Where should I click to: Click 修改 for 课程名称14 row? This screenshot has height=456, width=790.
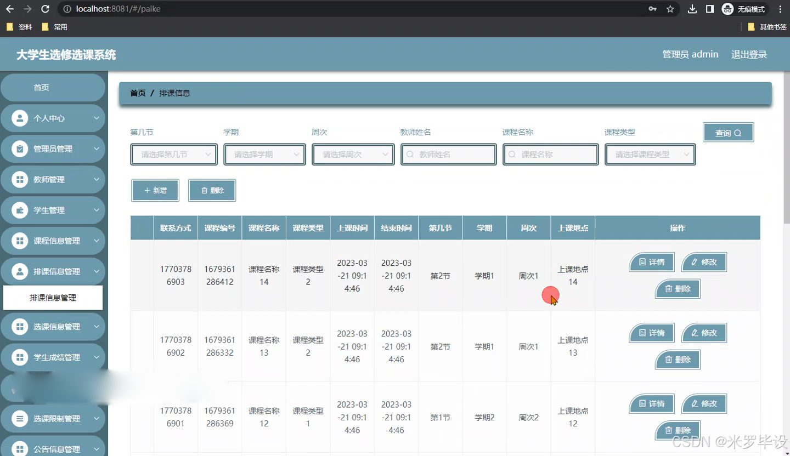704,262
